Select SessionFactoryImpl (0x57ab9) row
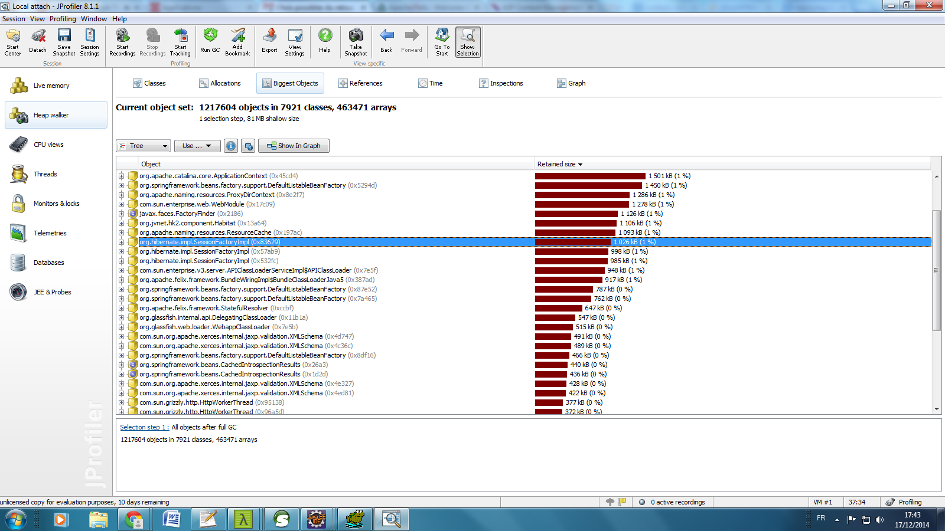The image size is (945, 531). click(523, 251)
